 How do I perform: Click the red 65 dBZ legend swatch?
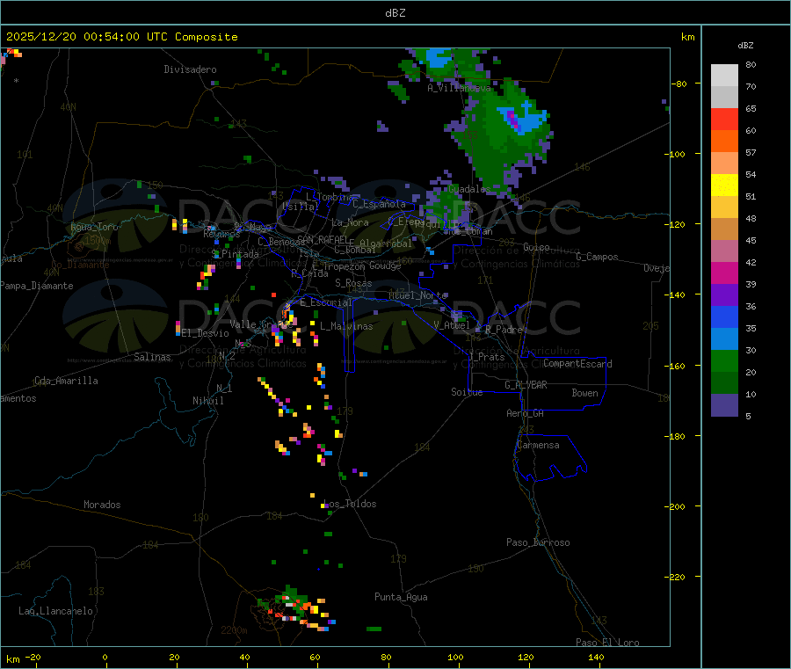tap(724, 119)
